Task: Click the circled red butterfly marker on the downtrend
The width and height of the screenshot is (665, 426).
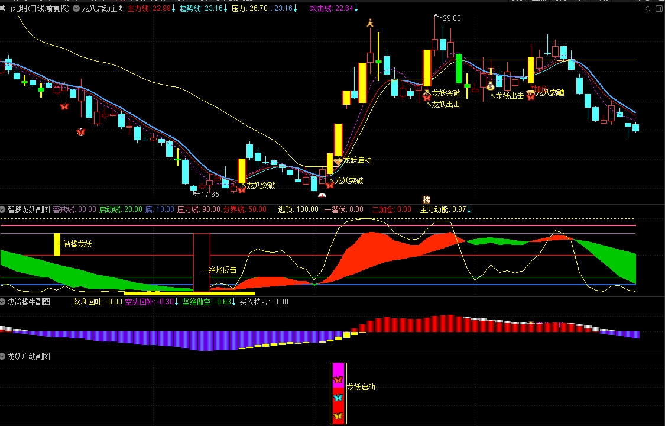Action: pyautogui.click(x=80, y=132)
